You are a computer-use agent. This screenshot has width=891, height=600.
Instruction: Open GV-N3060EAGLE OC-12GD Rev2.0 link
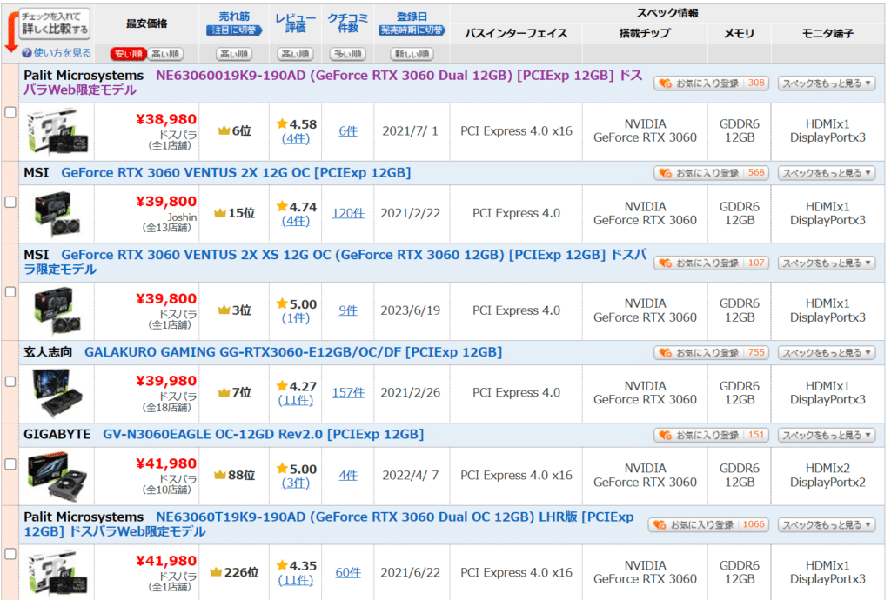click(x=263, y=435)
